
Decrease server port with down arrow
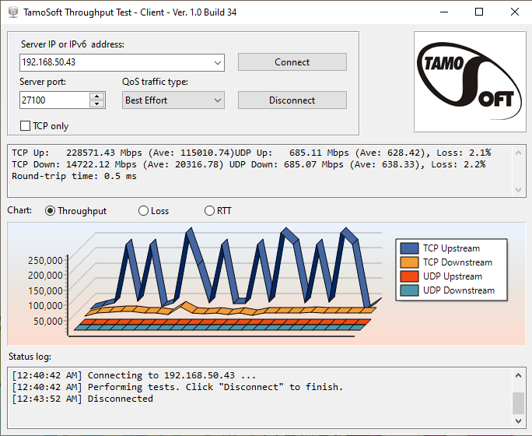coord(97,104)
